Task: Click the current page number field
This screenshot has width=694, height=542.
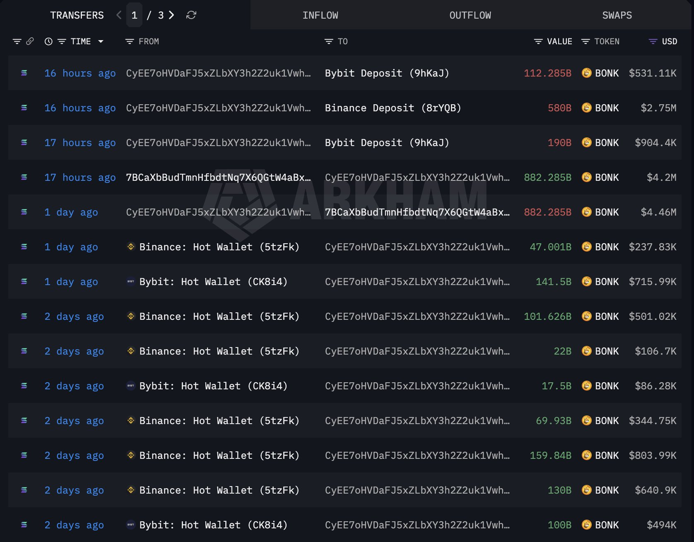Action: tap(134, 15)
